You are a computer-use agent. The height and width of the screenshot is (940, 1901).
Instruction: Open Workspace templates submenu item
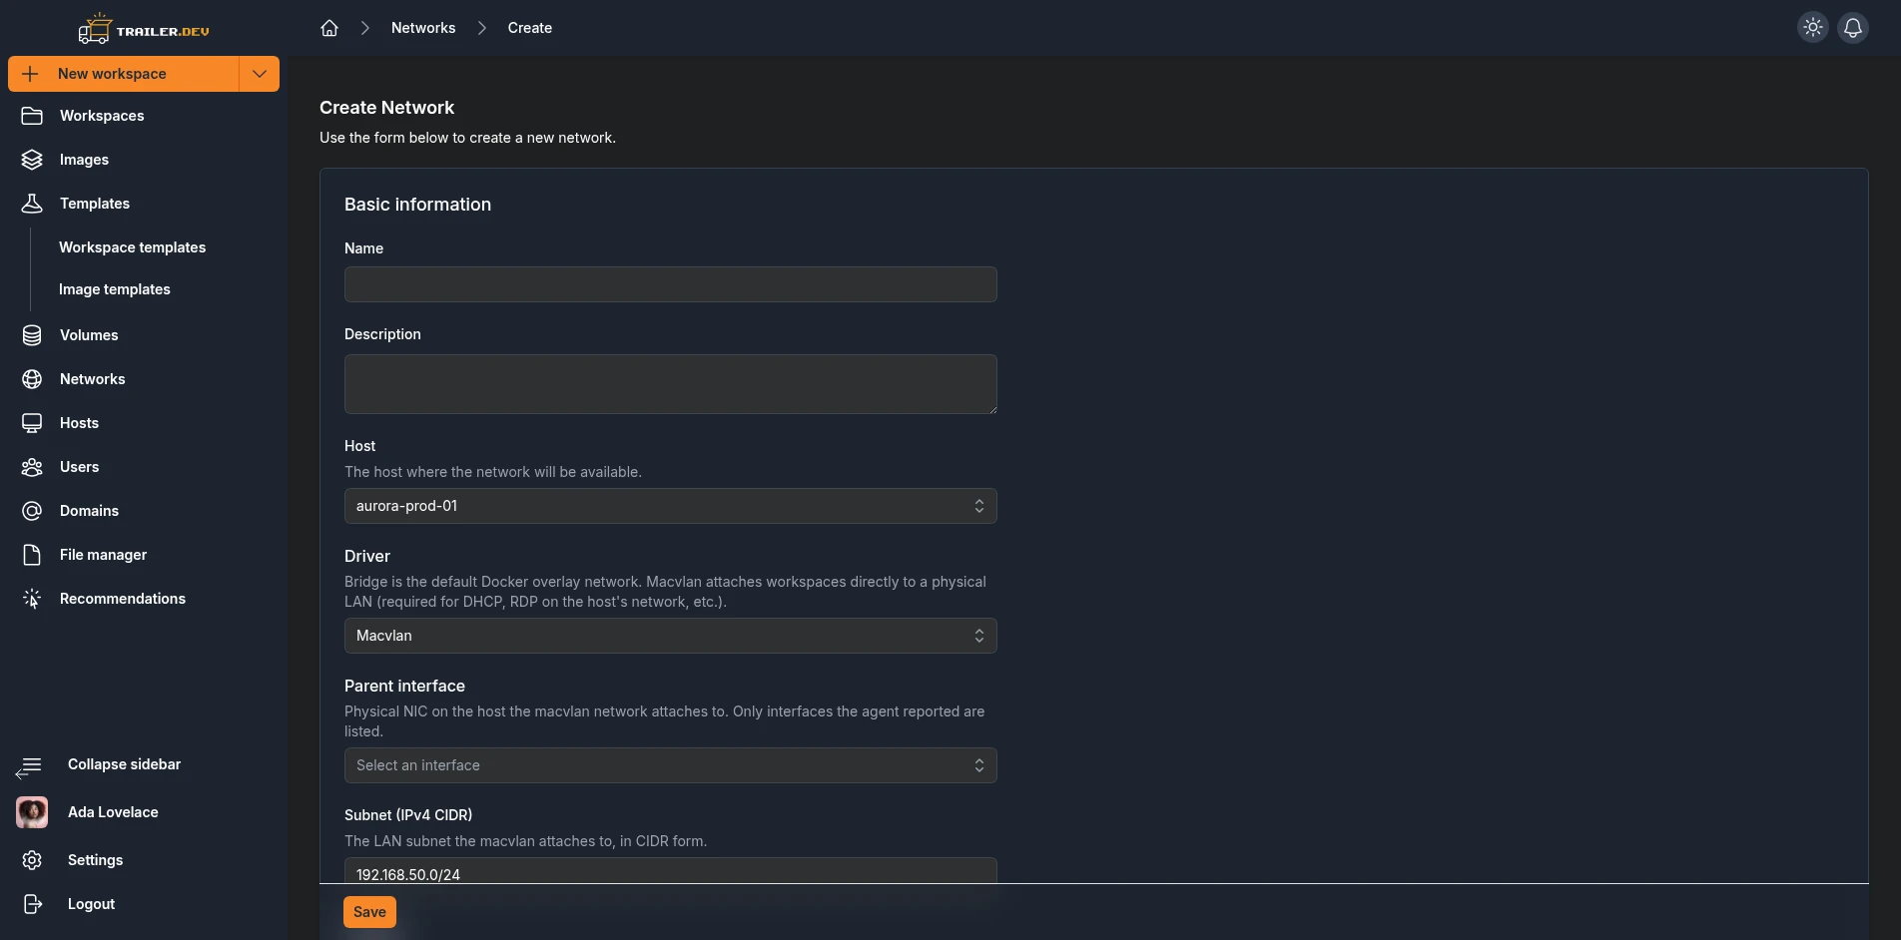point(132,247)
